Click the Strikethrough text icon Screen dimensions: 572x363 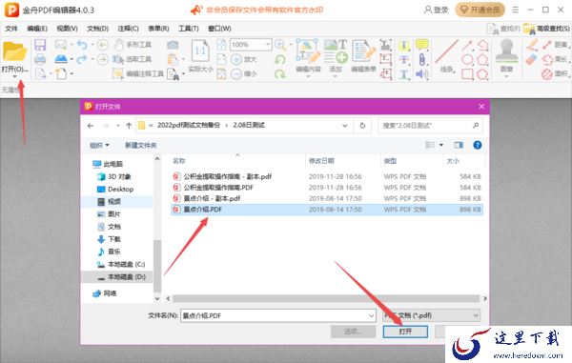tap(404, 59)
